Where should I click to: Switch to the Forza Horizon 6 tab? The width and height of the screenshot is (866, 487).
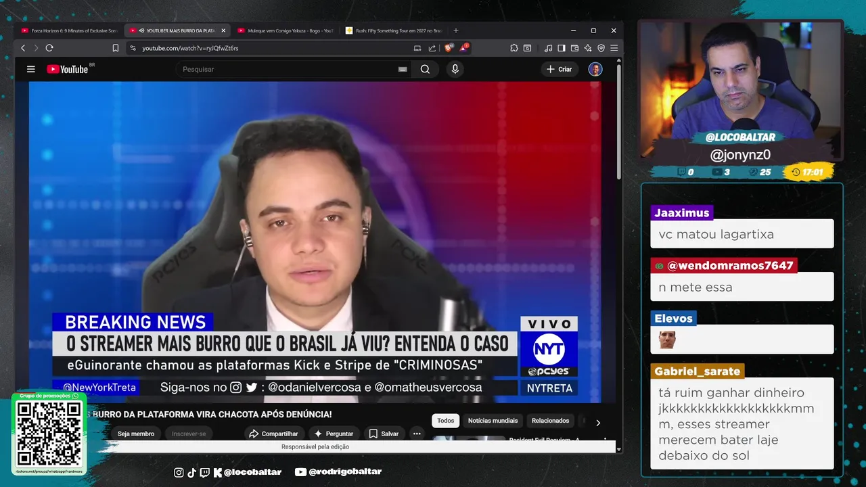coord(69,30)
